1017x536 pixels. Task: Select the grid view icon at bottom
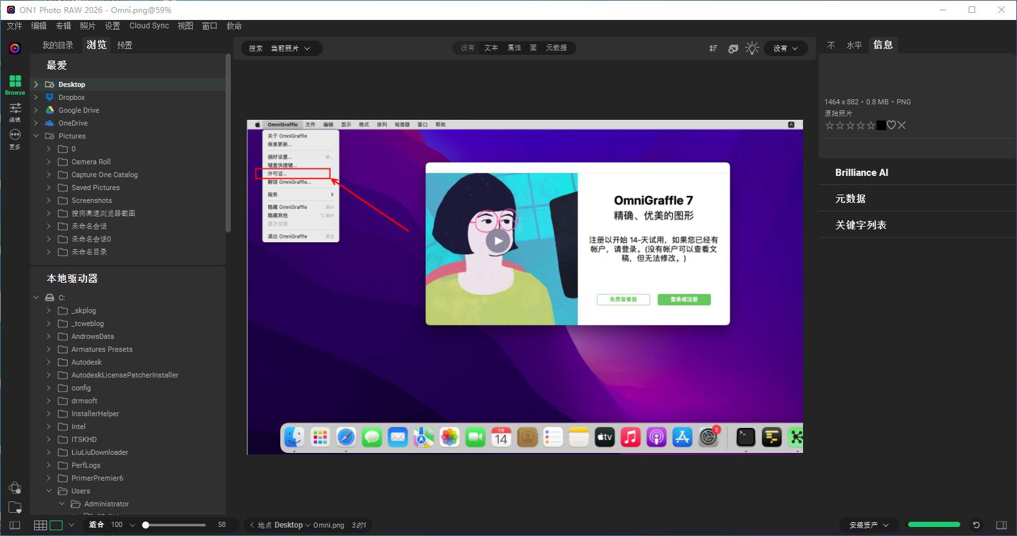point(40,525)
